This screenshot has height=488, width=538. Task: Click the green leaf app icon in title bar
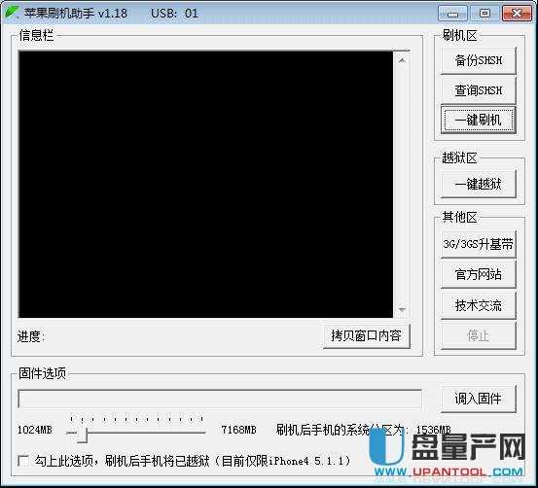12,12
